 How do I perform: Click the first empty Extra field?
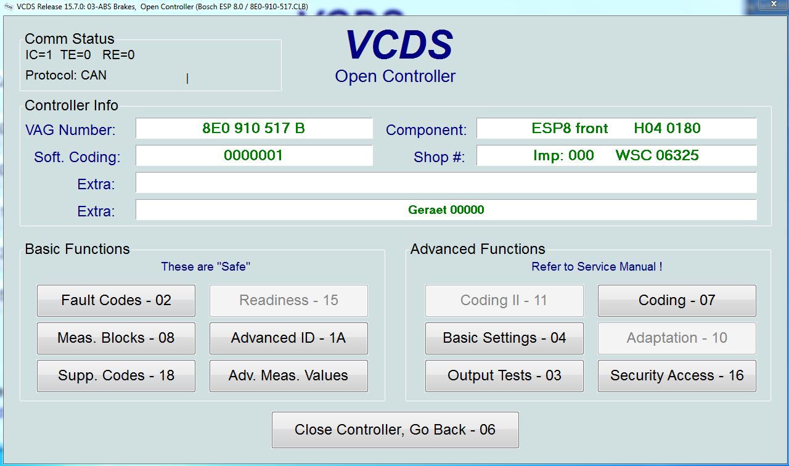(446, 183)
